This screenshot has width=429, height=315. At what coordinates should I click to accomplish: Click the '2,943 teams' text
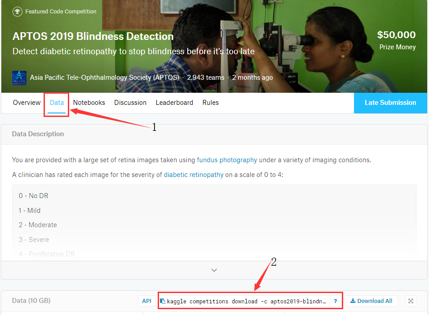click(205, 78)
